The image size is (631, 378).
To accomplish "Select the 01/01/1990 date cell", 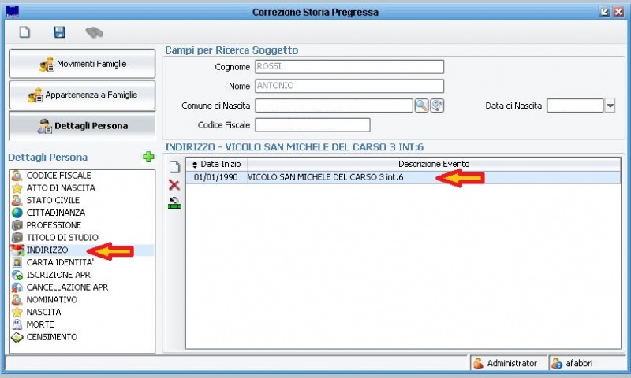I will point(216,177).
